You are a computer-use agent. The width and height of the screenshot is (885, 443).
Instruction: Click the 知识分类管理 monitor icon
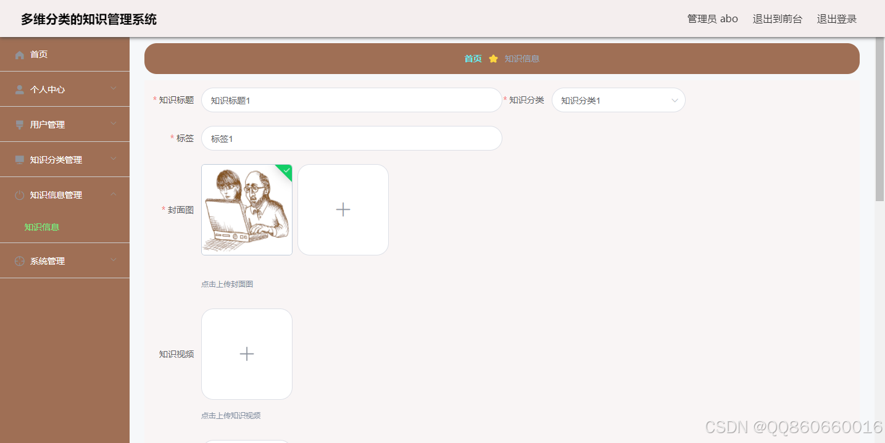(19, 159)
